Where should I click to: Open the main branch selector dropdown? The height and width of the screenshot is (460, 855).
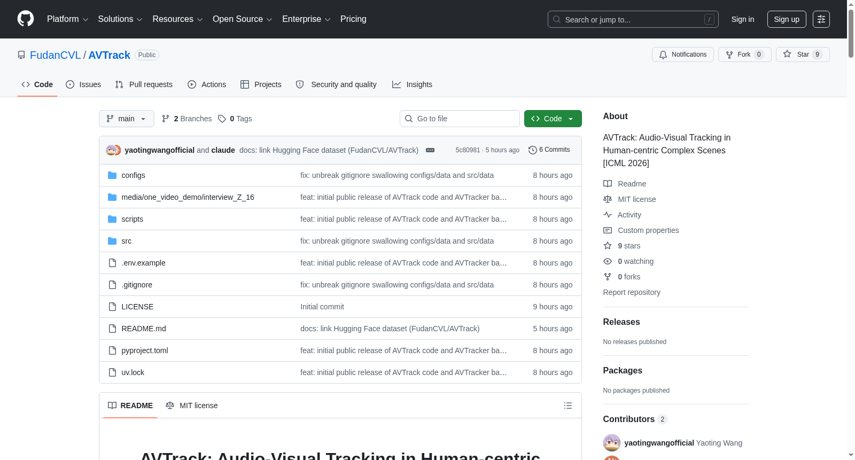tap(127, 119)
